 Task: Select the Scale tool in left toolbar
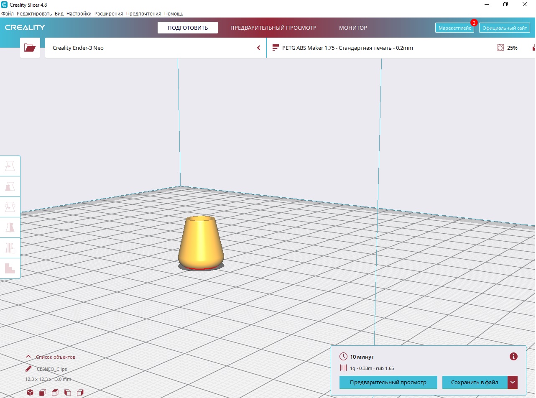(10, 187)
